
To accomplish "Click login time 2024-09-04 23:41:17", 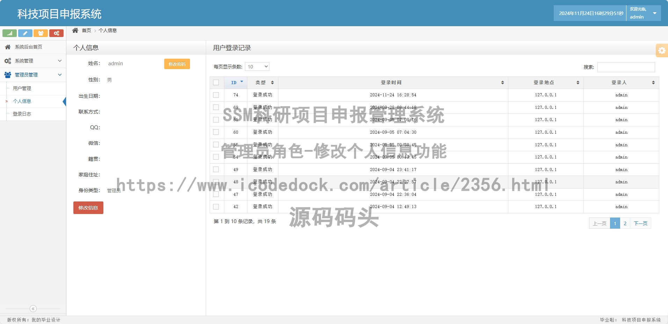I will tap(393, 170).
